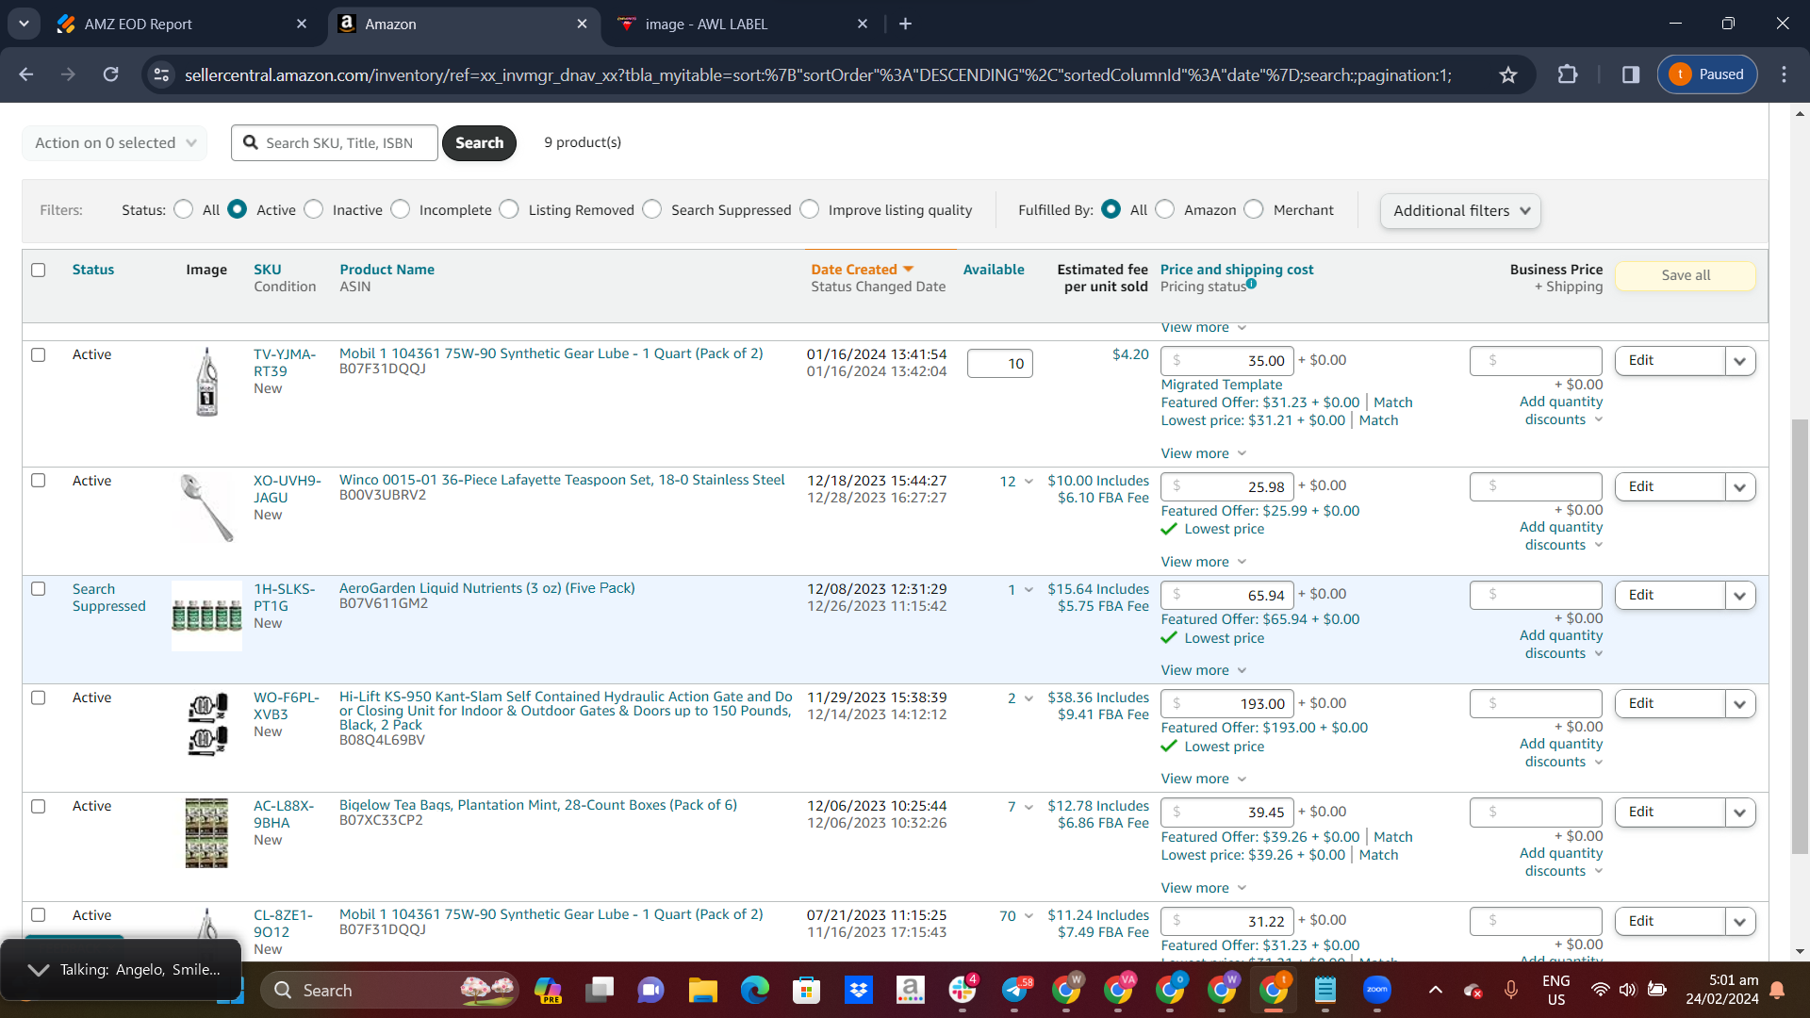Open the Amazon app in the taskbar
Viewport: 1810px width, 1018px height.
pyautogui.click(x=910, y=990)
